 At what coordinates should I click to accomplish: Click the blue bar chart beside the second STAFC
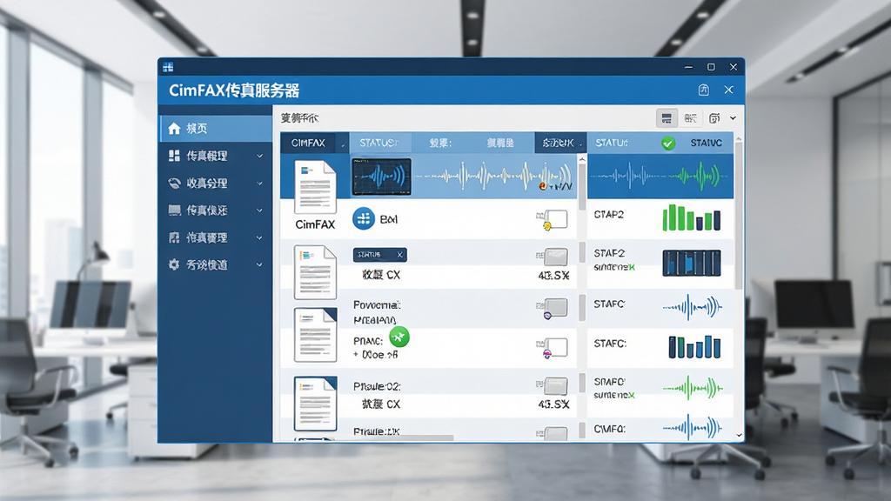694,346
